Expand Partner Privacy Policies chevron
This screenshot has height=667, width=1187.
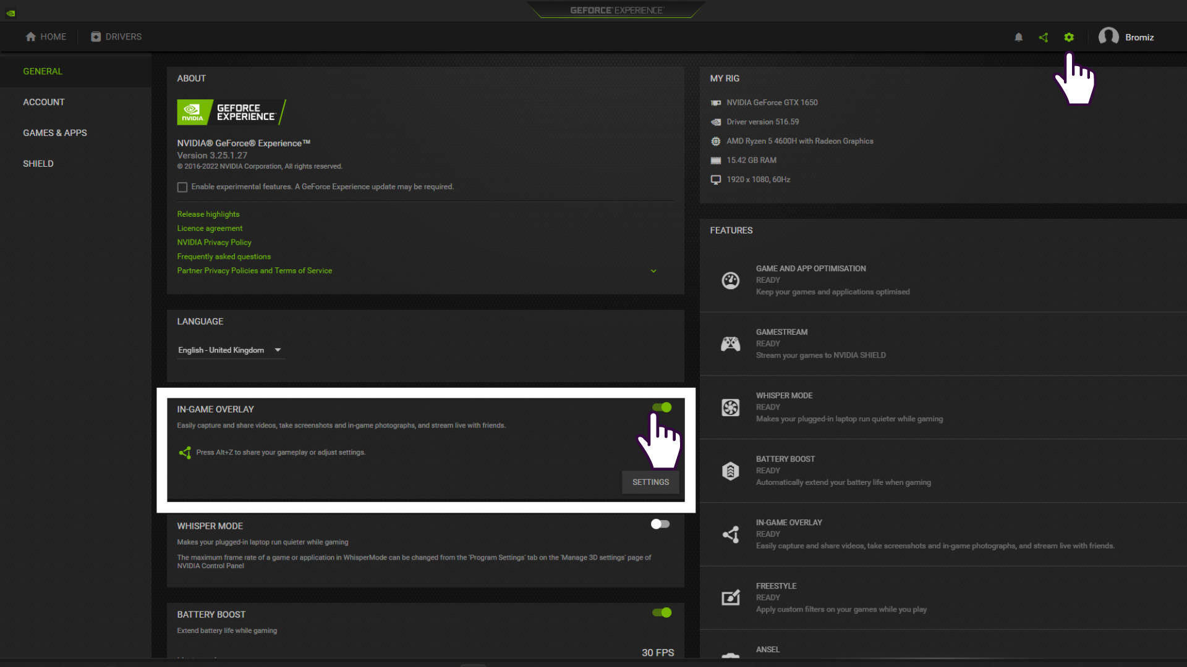pos(653,271)
